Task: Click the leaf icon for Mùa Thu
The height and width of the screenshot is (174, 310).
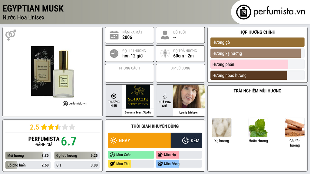Action: click(x=112, y=164)
